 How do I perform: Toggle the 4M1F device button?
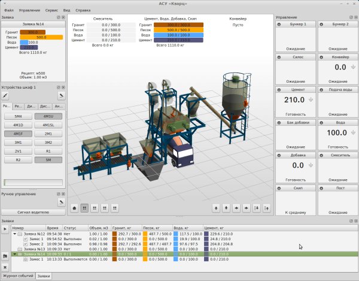18,134
